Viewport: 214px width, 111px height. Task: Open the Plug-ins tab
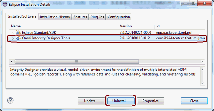point(97,17)
